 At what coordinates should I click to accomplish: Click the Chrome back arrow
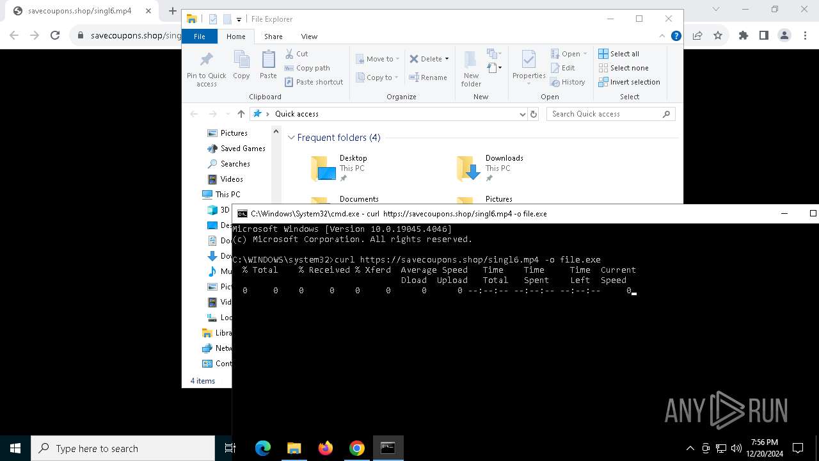(x=14, y=36)
